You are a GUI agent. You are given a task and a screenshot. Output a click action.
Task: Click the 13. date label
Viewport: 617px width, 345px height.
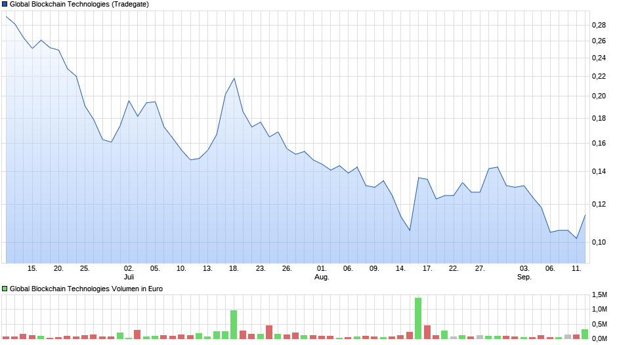click(208, 269)
